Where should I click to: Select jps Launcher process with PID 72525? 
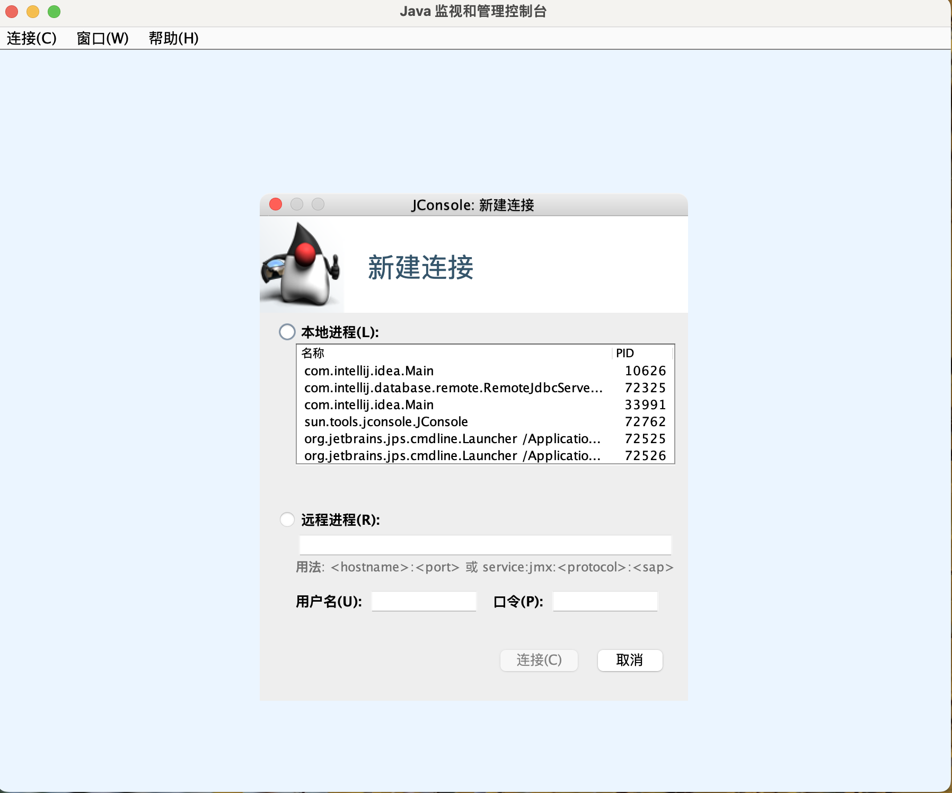(x=485, y=438)
